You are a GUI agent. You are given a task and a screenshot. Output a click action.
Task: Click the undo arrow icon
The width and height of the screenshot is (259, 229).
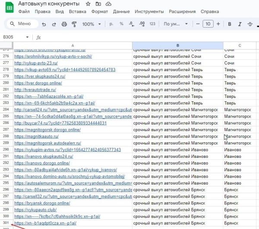tap(43, 24)
